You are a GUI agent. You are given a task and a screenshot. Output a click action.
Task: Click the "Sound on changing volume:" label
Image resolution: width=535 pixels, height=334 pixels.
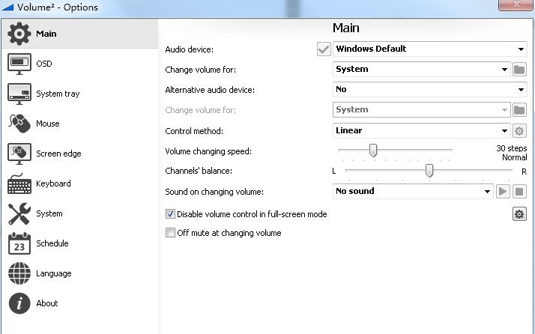tap(214, 192)
